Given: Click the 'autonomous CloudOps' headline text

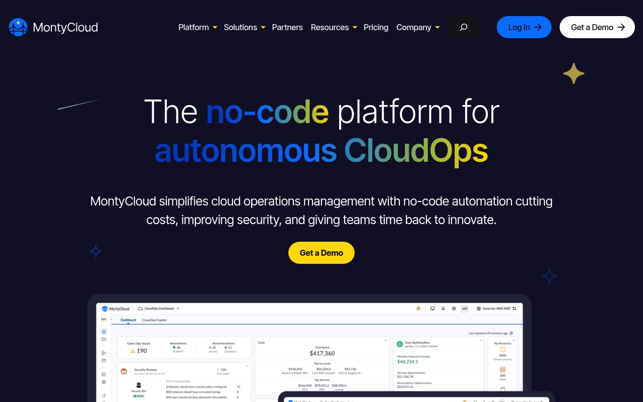Looking at the screenshot, I should 321,150.
